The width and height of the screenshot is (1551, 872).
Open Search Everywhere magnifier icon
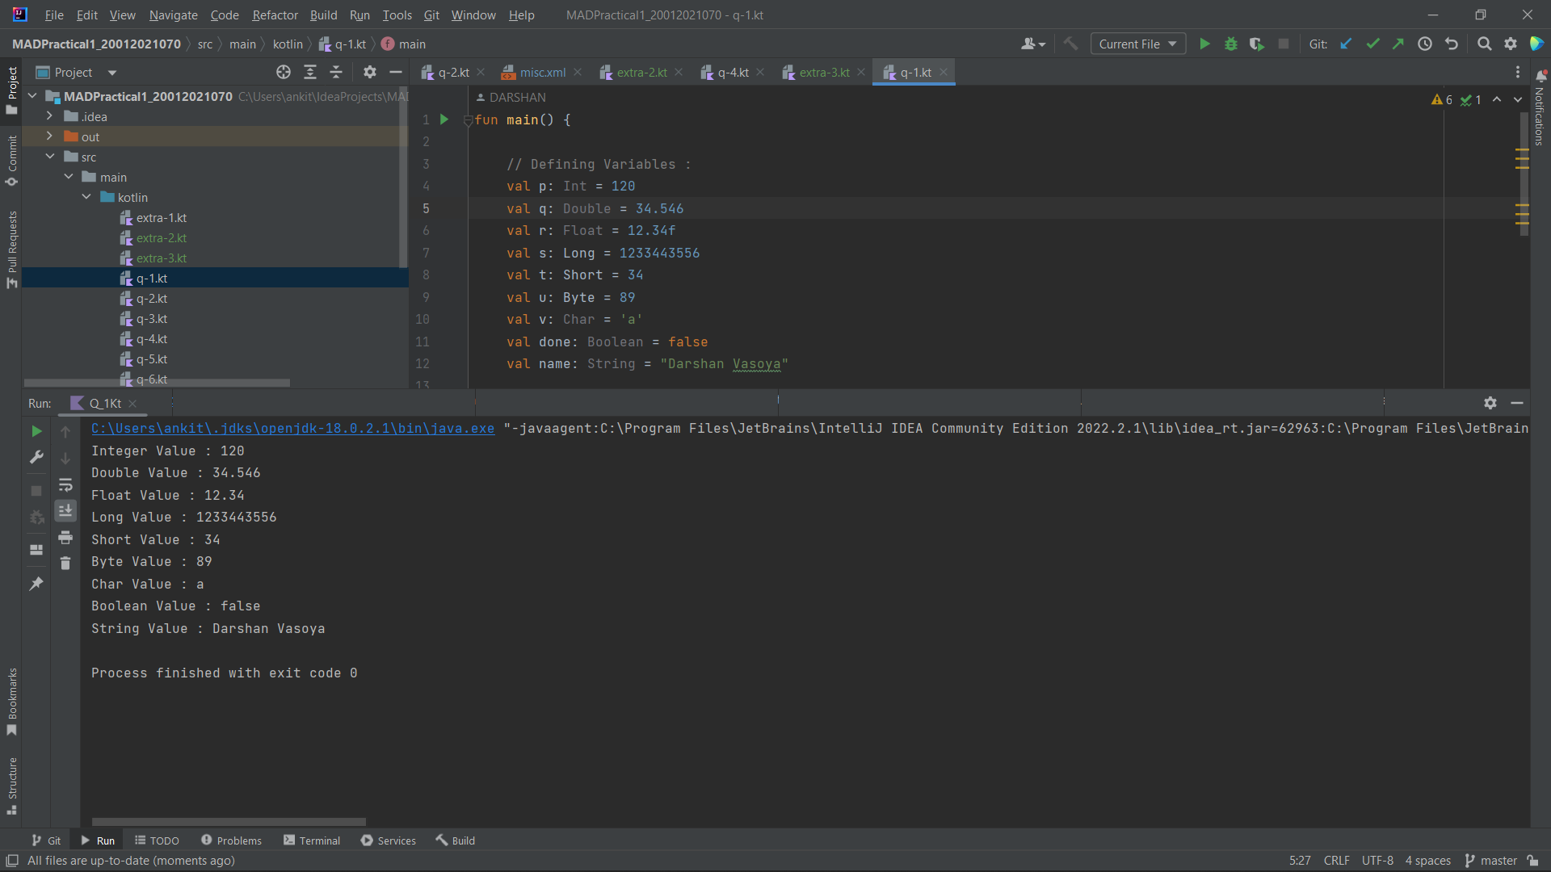[x=1484, y=44]
